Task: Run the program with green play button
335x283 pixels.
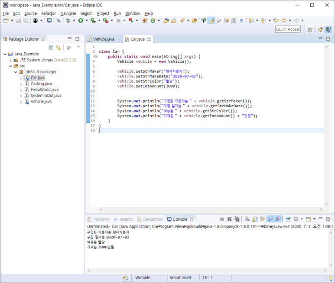Action: pos(81,20)
